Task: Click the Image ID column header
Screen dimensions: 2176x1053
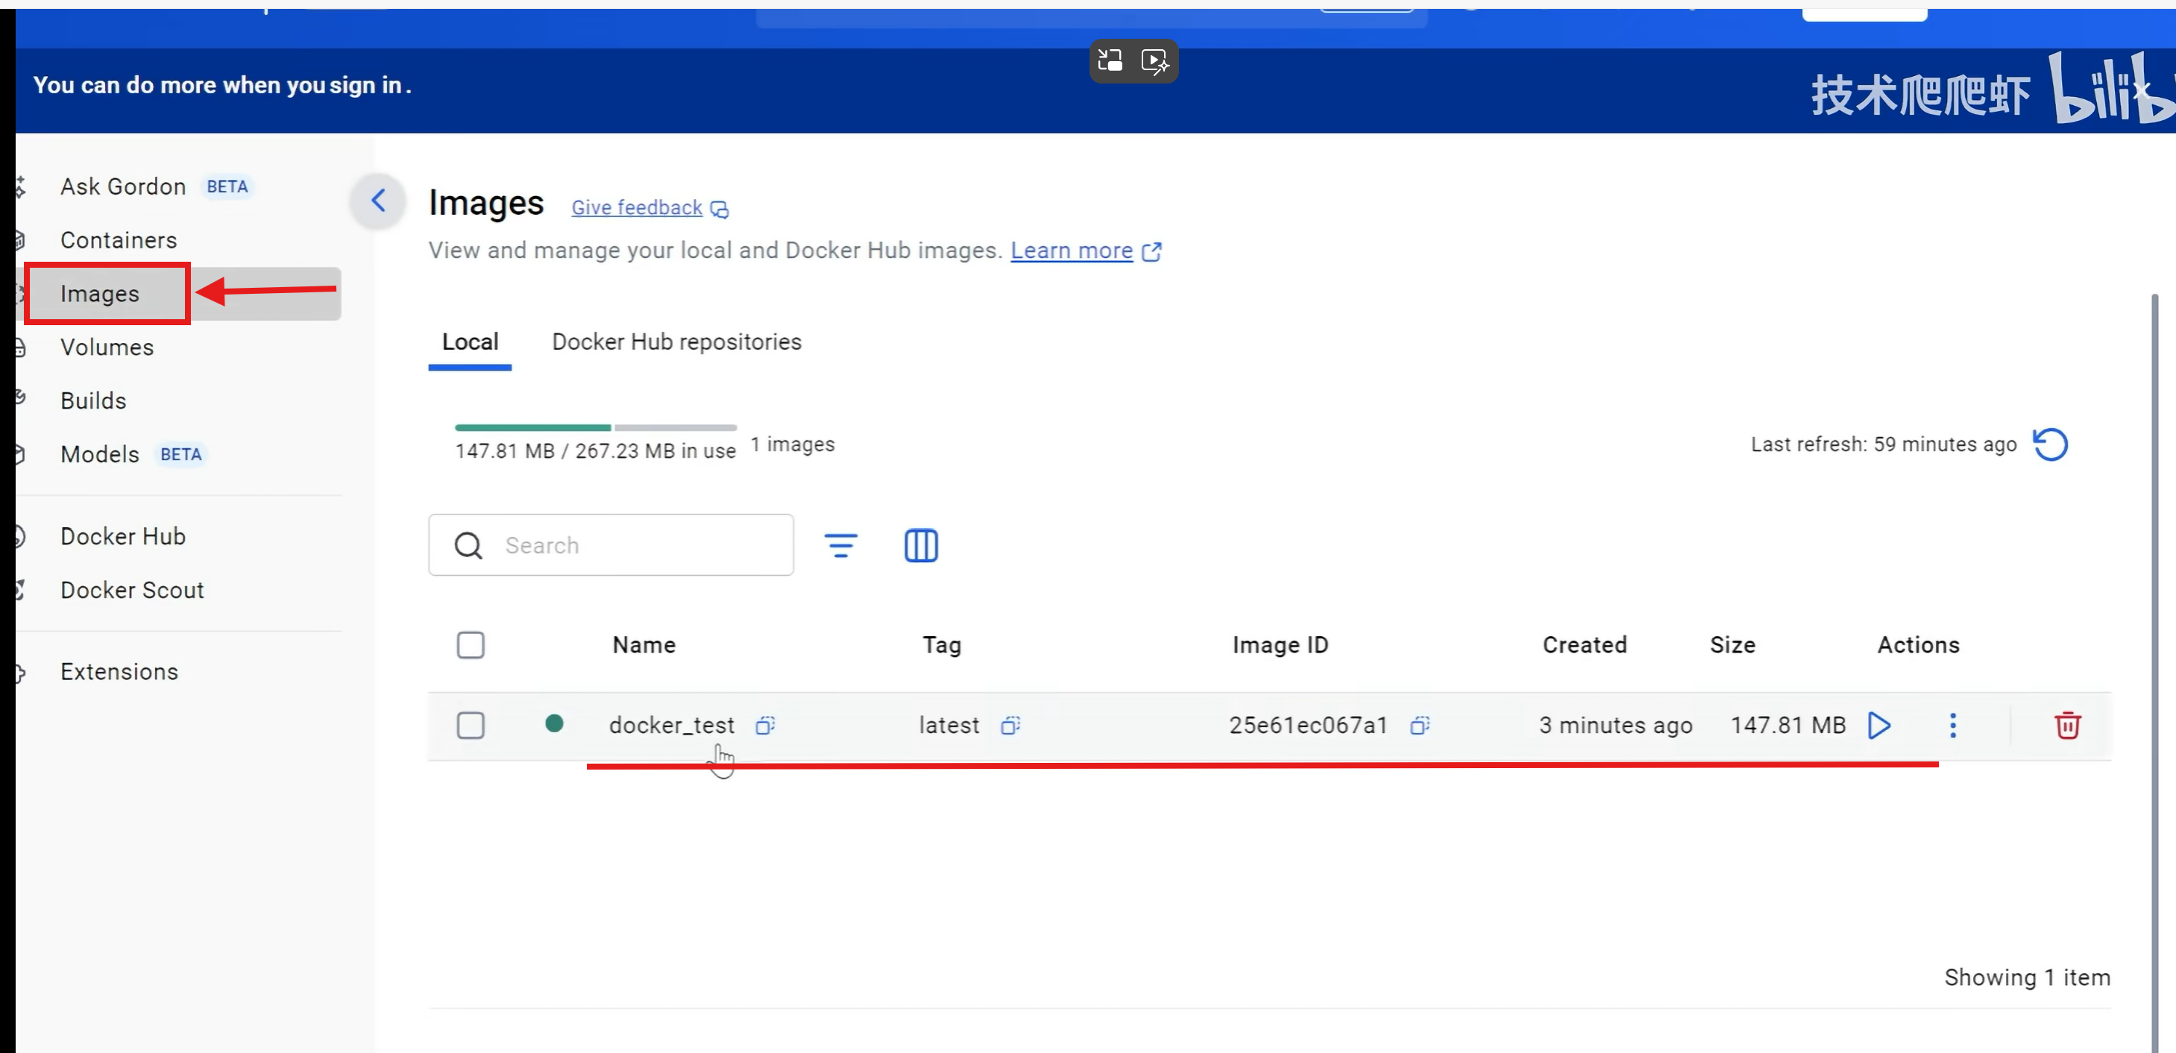Action: point(1280,645)
